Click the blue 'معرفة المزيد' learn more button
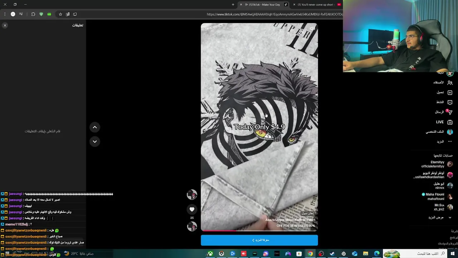458x258 pixels. tap(259, 240)
